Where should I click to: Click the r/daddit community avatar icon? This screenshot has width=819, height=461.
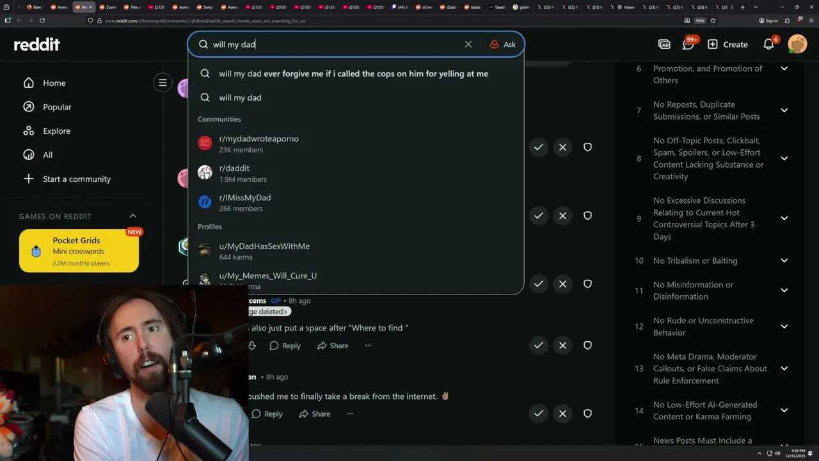[x=205, y=173]
